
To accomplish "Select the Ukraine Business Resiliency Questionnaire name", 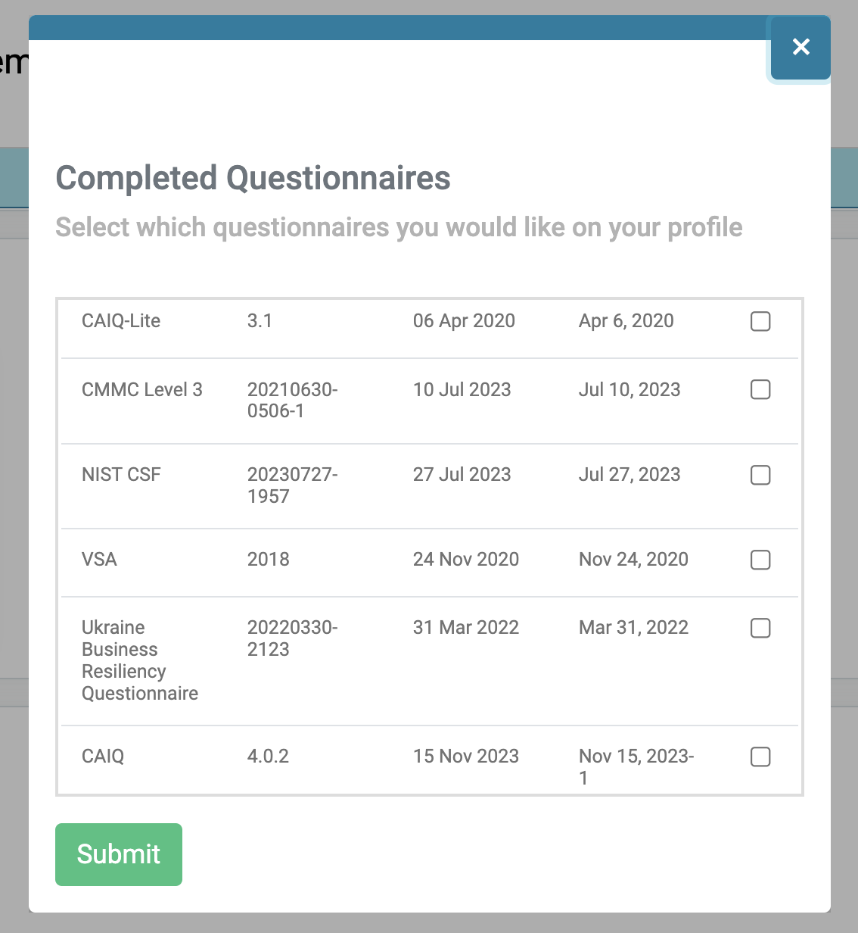I will click(x=140, y=660).
